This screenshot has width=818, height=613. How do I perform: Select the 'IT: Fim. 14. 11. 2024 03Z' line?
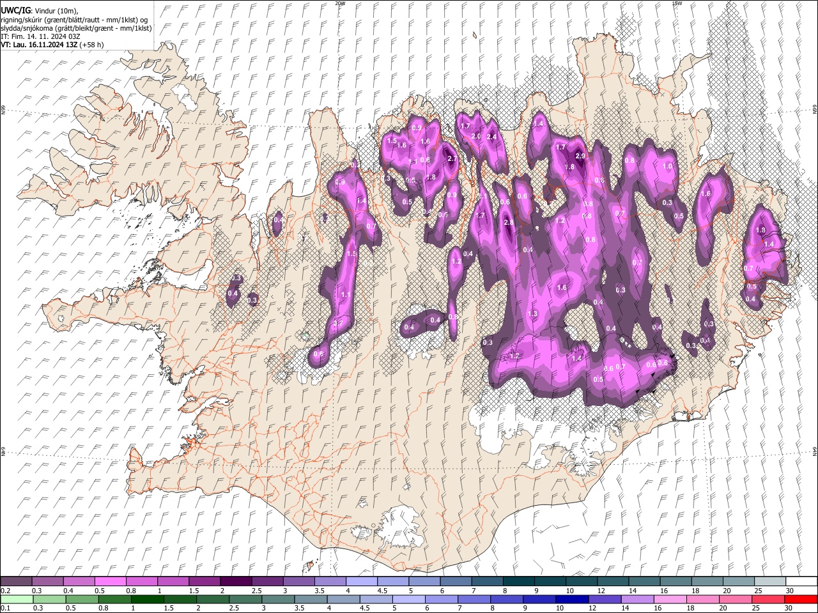click(x=40, y=36)
